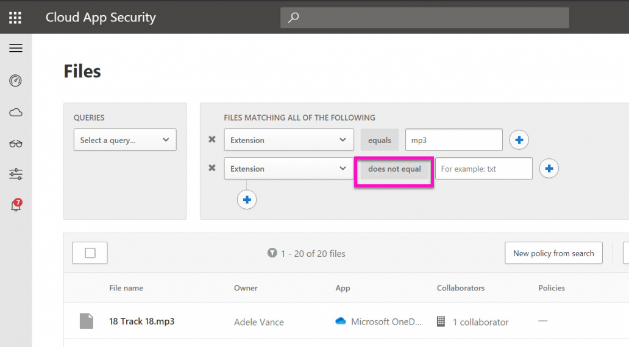The image size is (629, 347).
Task: Toggle the hamburger navigation menu
Action: [x=16, y=48]
